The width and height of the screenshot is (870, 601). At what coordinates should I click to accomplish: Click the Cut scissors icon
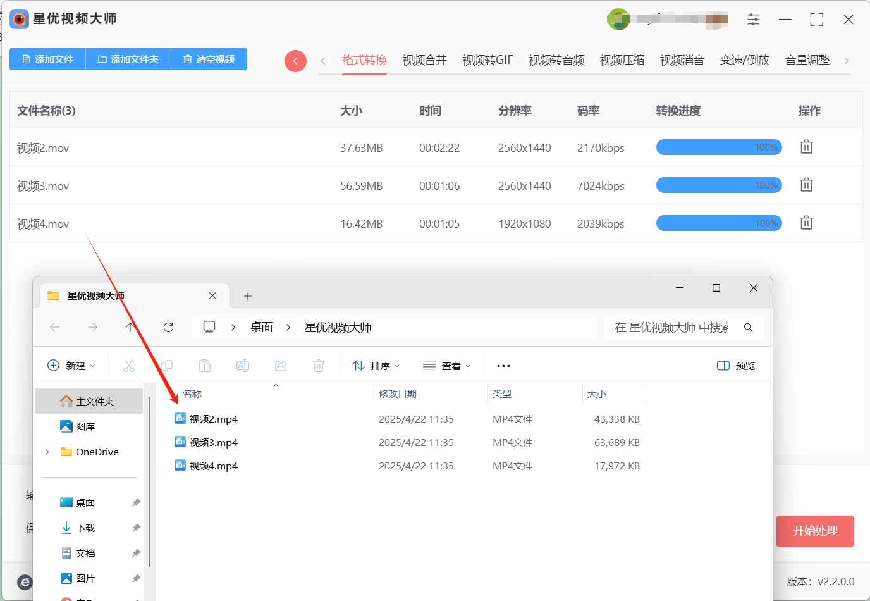[129, 366]
